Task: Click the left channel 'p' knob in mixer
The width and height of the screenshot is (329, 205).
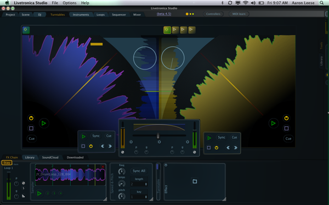Action: pyautogui.click(x=136, y=152)
